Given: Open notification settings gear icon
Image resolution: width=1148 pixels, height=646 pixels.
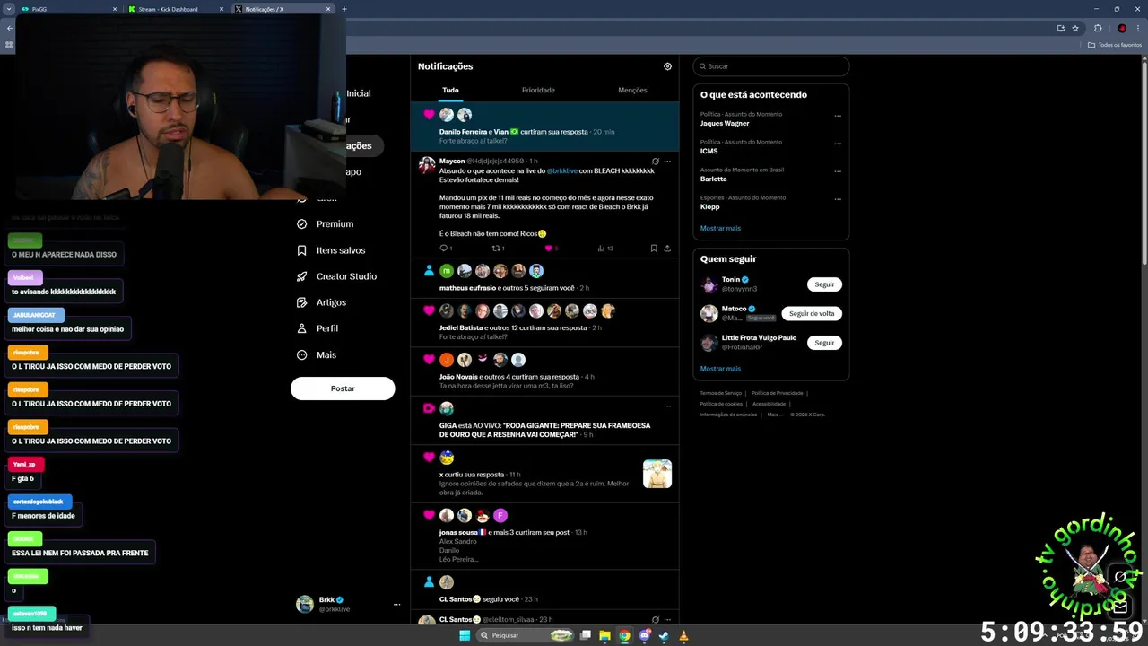Looking at the screenshot, I should pyautogui.click(x=667, y=66).
